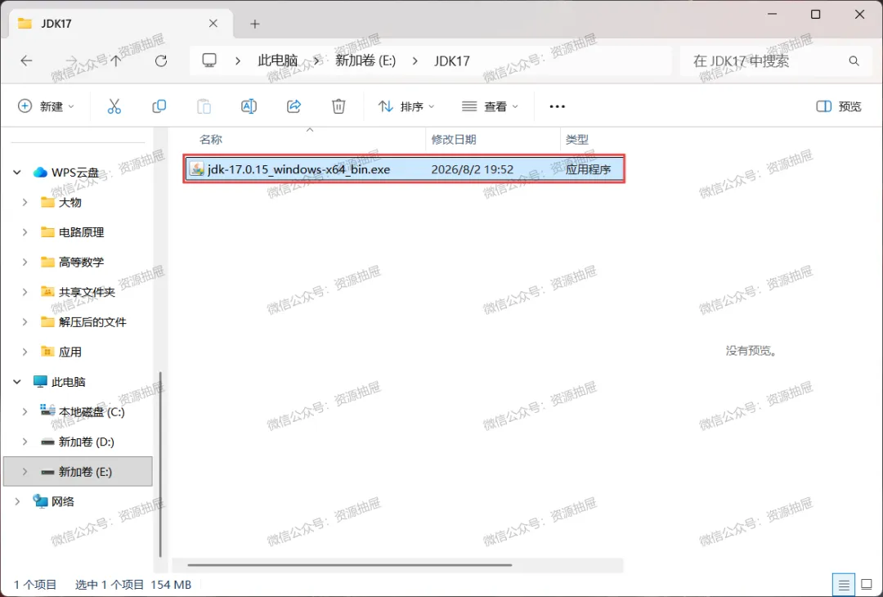Click the 2026/8/2 19:52 date cell
This screenshot has width=883, height=597.
[x=472, y=169]
